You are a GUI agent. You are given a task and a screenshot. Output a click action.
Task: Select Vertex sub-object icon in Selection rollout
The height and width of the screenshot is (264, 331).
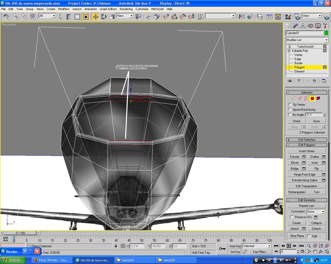pyautogui.click(x=293, y=98)
